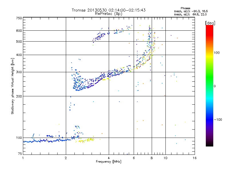
Task: Click the 'Stationary phase Virtual Height [km]' axis label
Action: 13,86
